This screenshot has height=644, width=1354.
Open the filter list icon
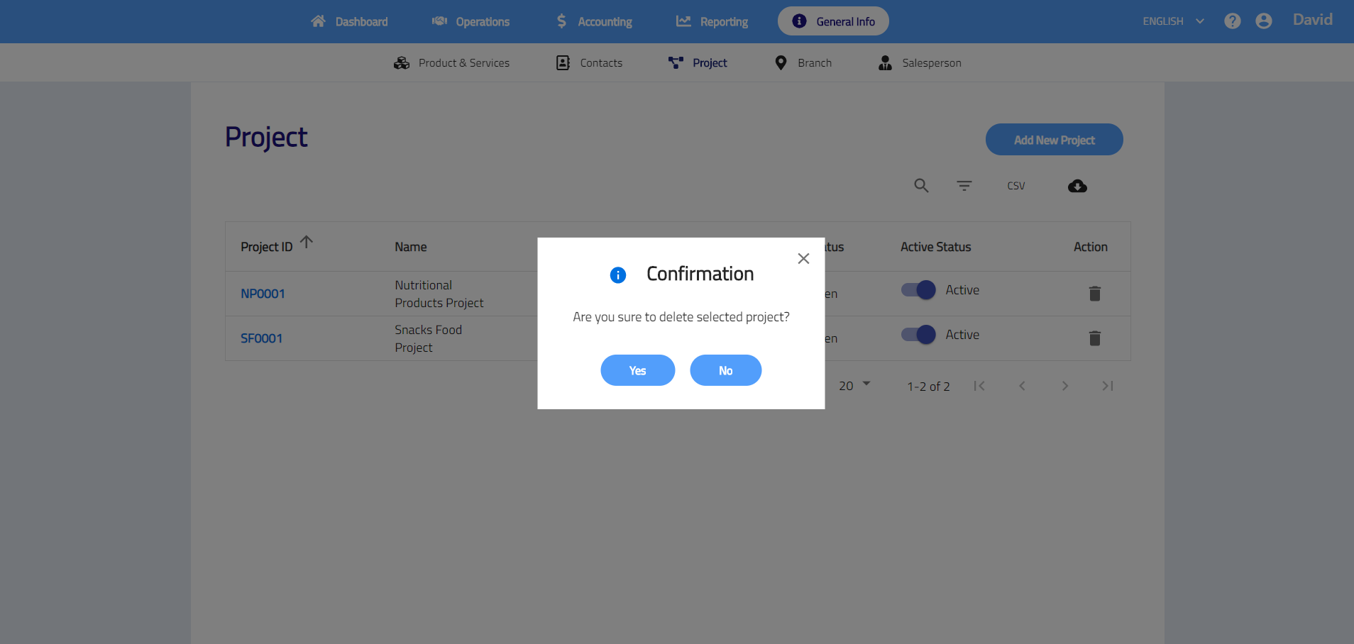964,186
